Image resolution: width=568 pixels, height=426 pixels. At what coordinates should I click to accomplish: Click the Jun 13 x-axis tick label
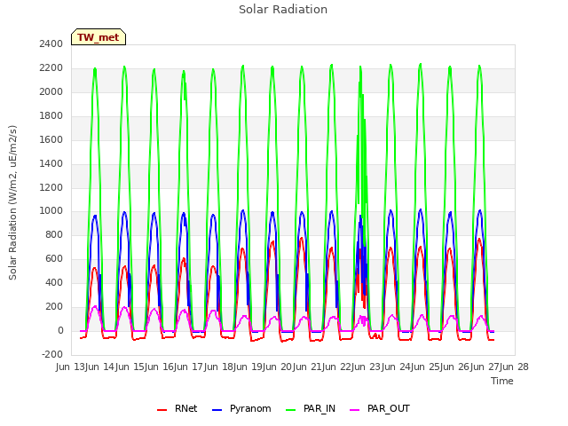[72, 367]
